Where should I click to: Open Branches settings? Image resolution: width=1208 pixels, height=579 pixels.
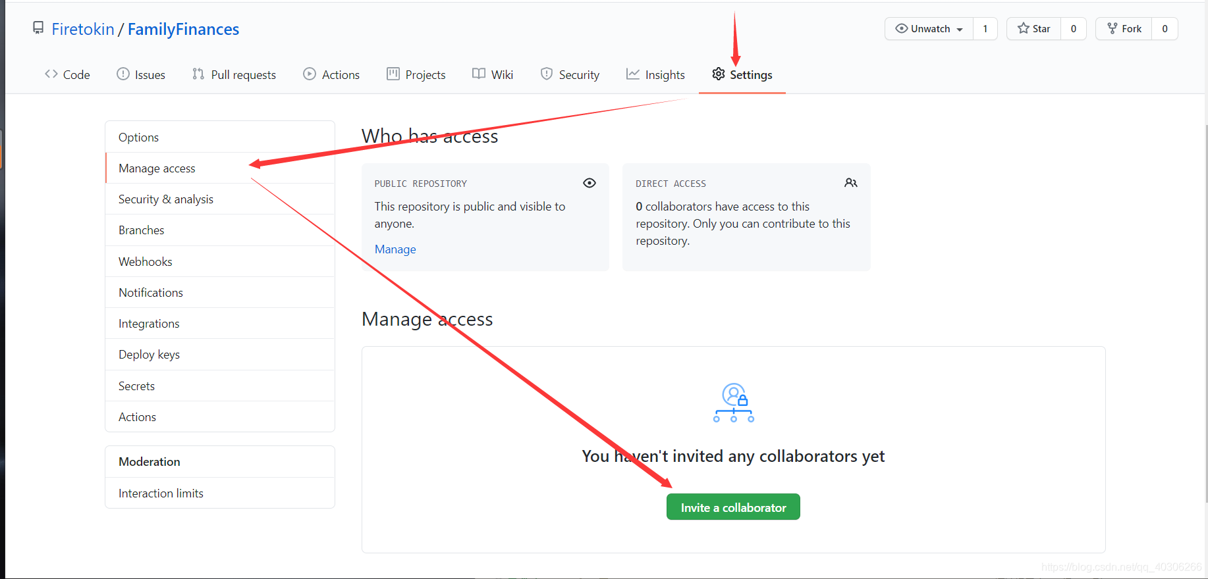point(220,230)
